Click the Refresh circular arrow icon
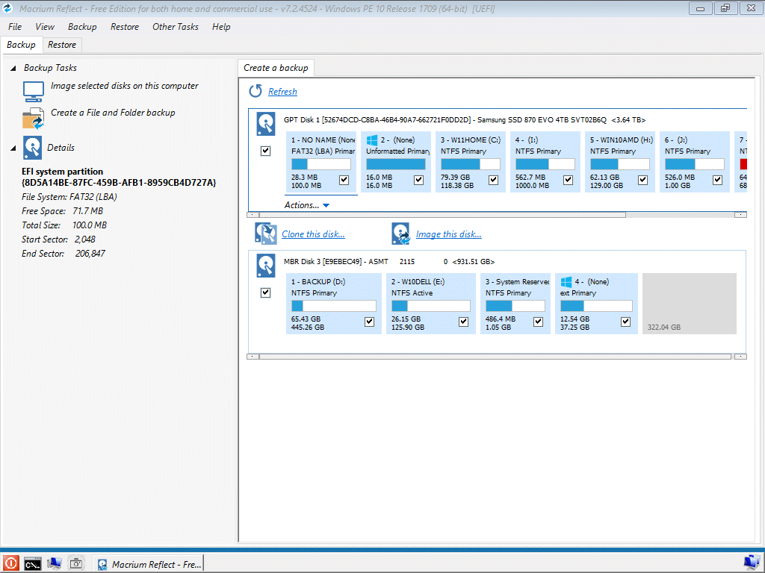The image size is (765, 573). tap(255, 91)
